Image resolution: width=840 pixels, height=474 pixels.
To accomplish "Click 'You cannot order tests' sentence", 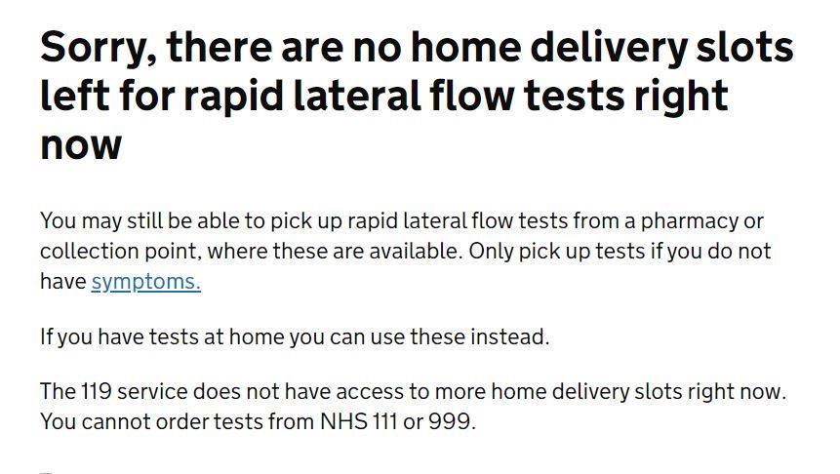I will click(259, 422).
